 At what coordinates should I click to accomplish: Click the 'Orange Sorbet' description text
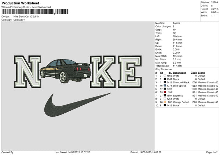point(181,102)
